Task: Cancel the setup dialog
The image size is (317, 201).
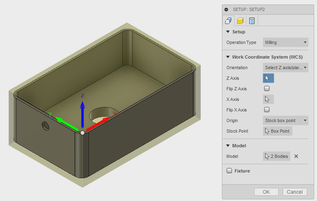Action: [x=295, y=192]
